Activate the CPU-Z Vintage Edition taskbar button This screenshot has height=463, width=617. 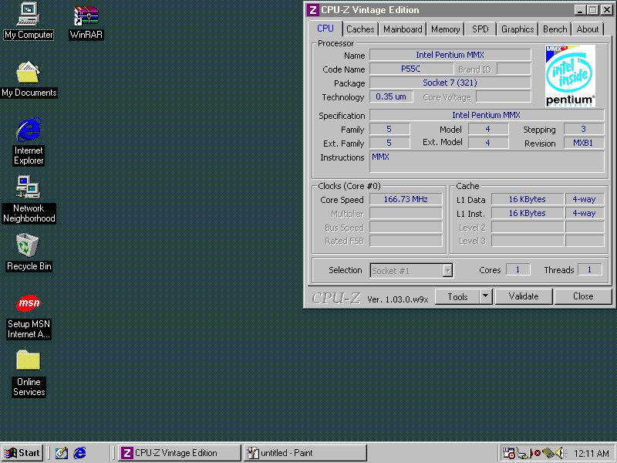[x=180, y=453]
